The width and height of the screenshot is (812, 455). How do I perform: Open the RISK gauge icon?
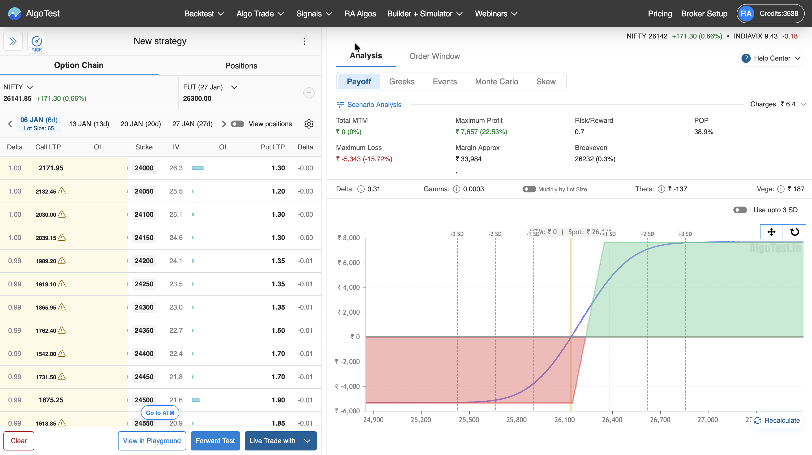click(x=36, y=42)
